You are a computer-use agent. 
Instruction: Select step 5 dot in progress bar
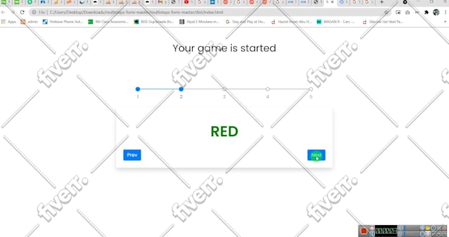[x=311, y=89]
